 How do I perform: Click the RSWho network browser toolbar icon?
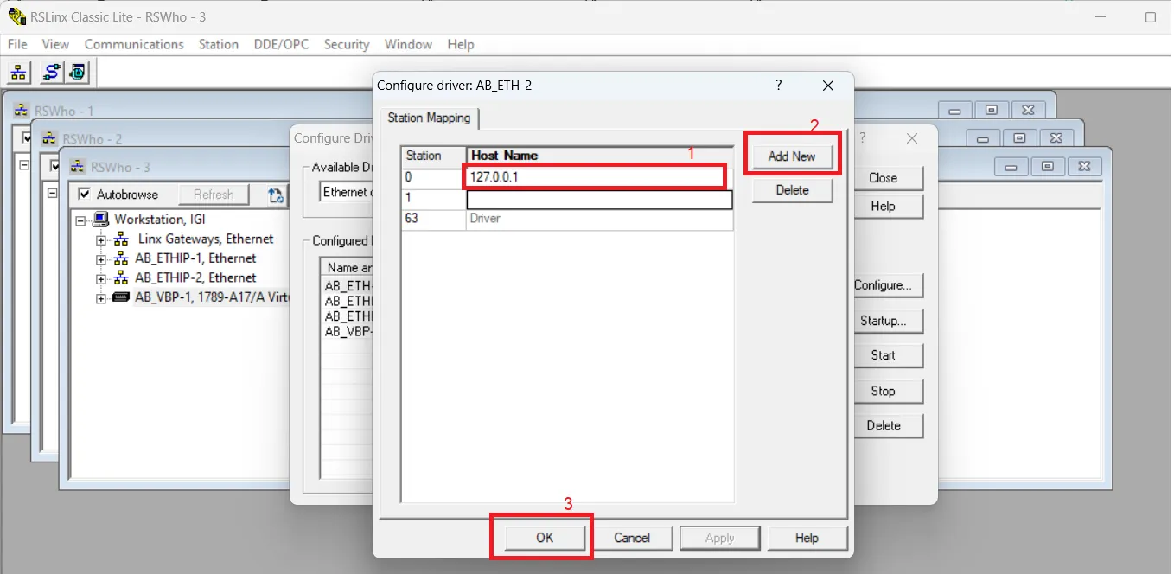[19, 73]
